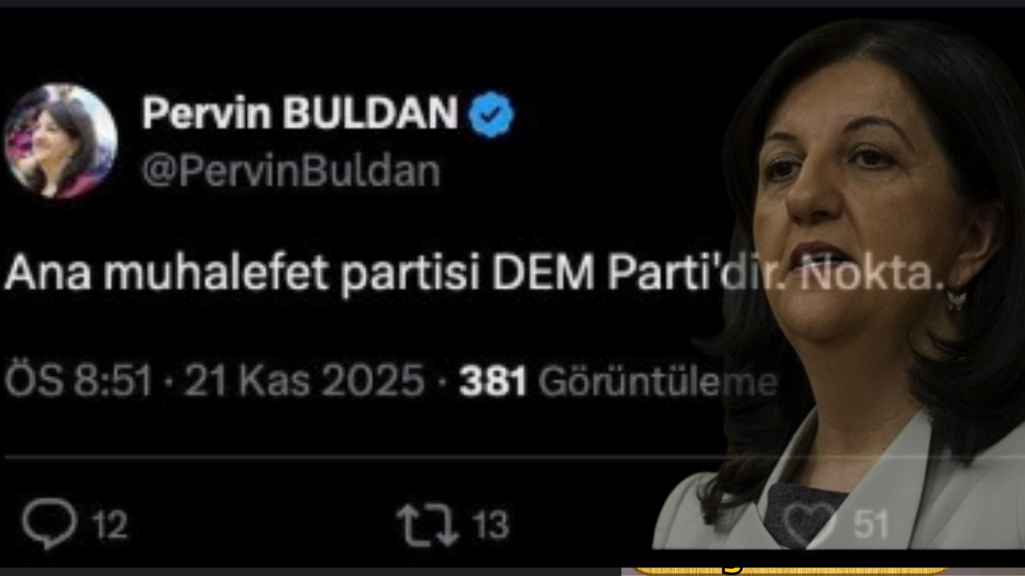Click the like count 51
Viewport: 1025px width, 576px height.
[871, 526]
